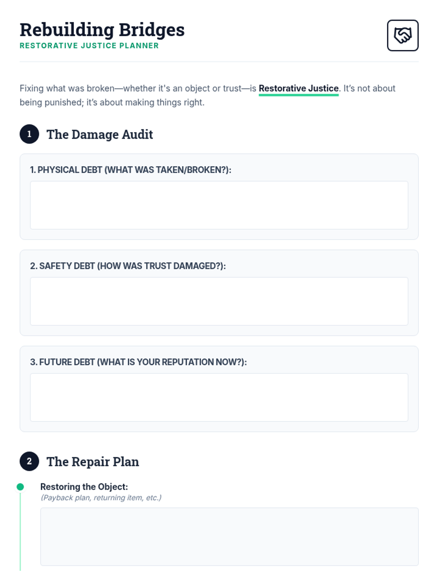This screenshot has width=438, height=584.
Task: Click the number 2 step badge
Action: (29, 461)
